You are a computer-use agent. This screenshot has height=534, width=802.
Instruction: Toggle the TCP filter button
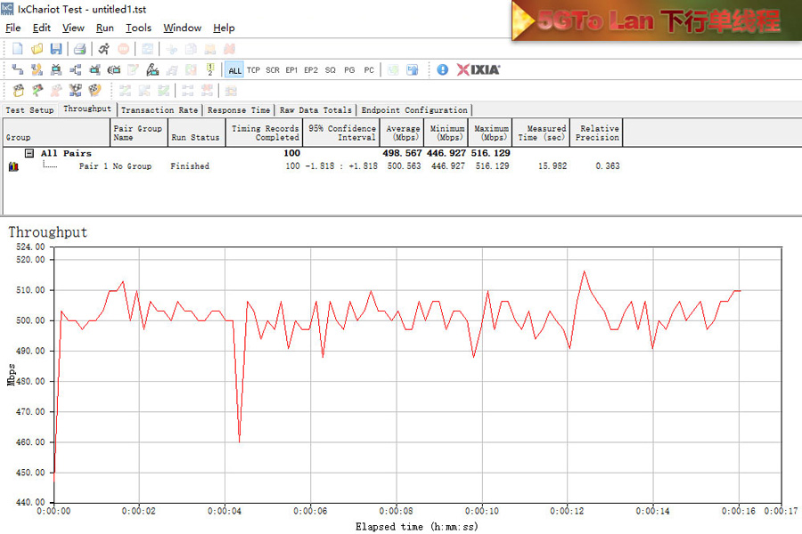click(x=254, y=70)
